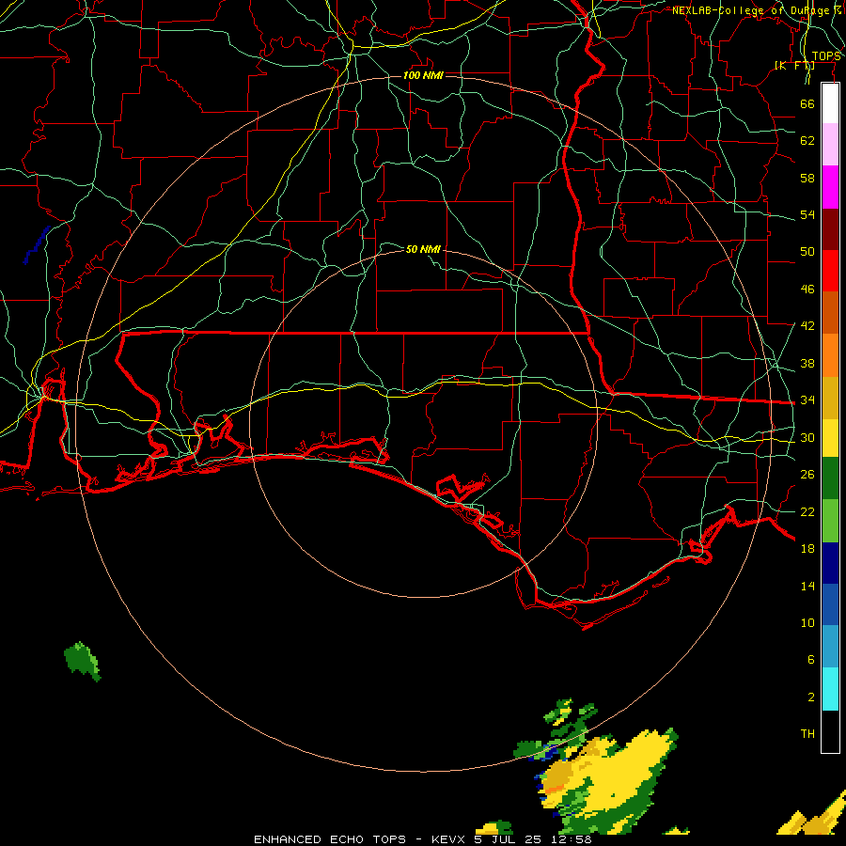The height and width of the screenshot is (846, 846).
Task: Click the dark green 30 kft swatch
Action: click(830, 478)
